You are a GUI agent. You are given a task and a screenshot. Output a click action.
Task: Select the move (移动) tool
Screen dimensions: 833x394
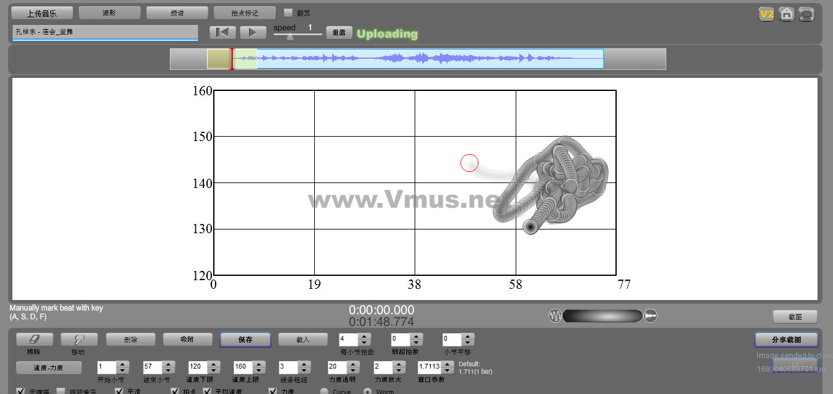point(79,340)
